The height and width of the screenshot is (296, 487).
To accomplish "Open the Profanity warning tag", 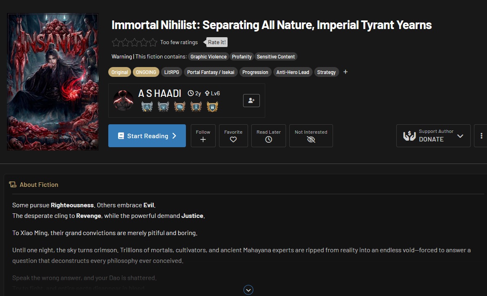I will point(241,56).
